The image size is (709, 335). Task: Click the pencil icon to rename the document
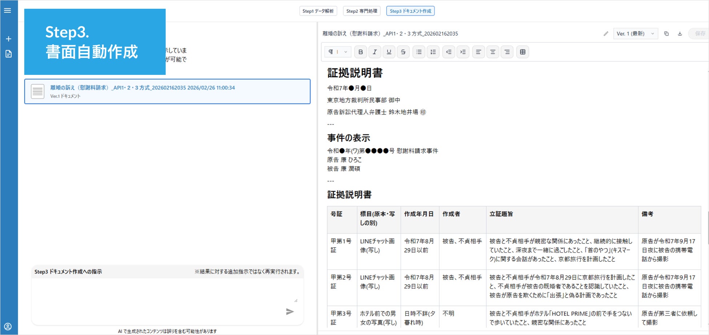(606, 34)
